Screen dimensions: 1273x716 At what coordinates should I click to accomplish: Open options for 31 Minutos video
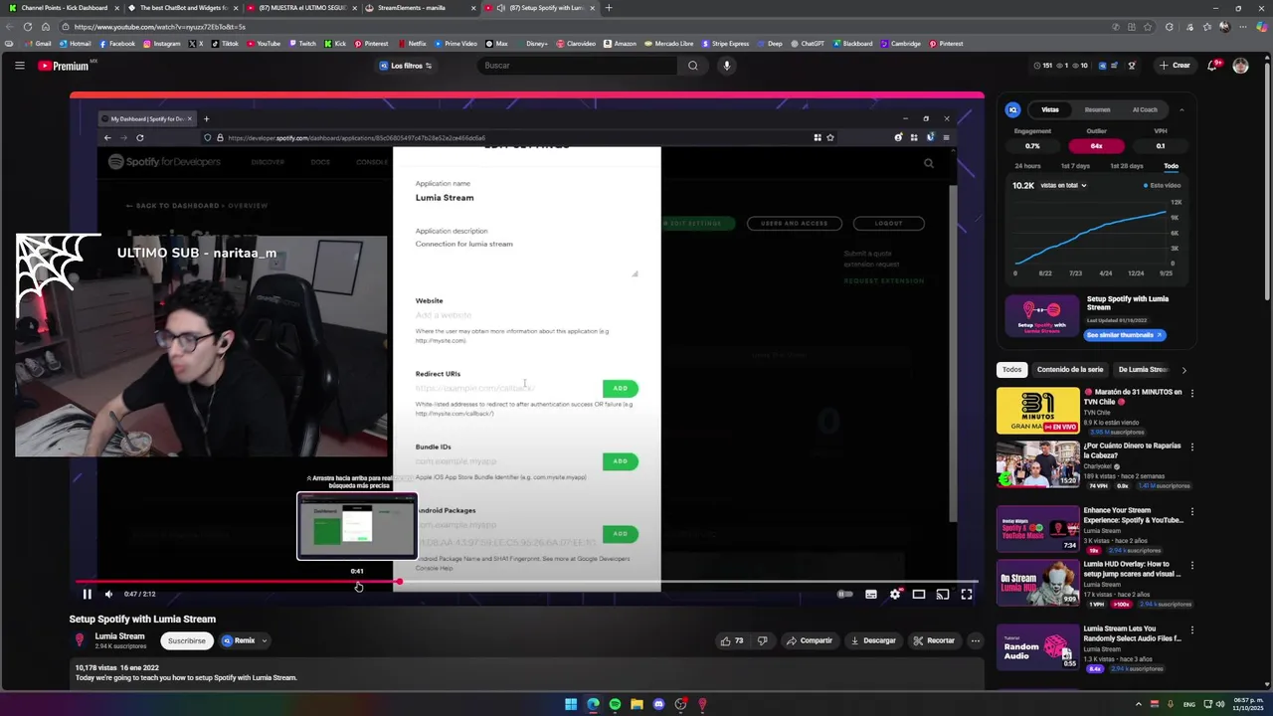[x=1191, y=393]
